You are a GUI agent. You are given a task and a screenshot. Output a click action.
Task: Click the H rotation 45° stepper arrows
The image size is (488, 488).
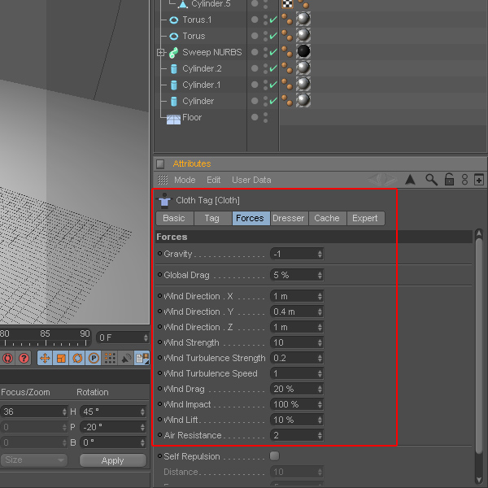pyautogui.click(x=142, y=412)
